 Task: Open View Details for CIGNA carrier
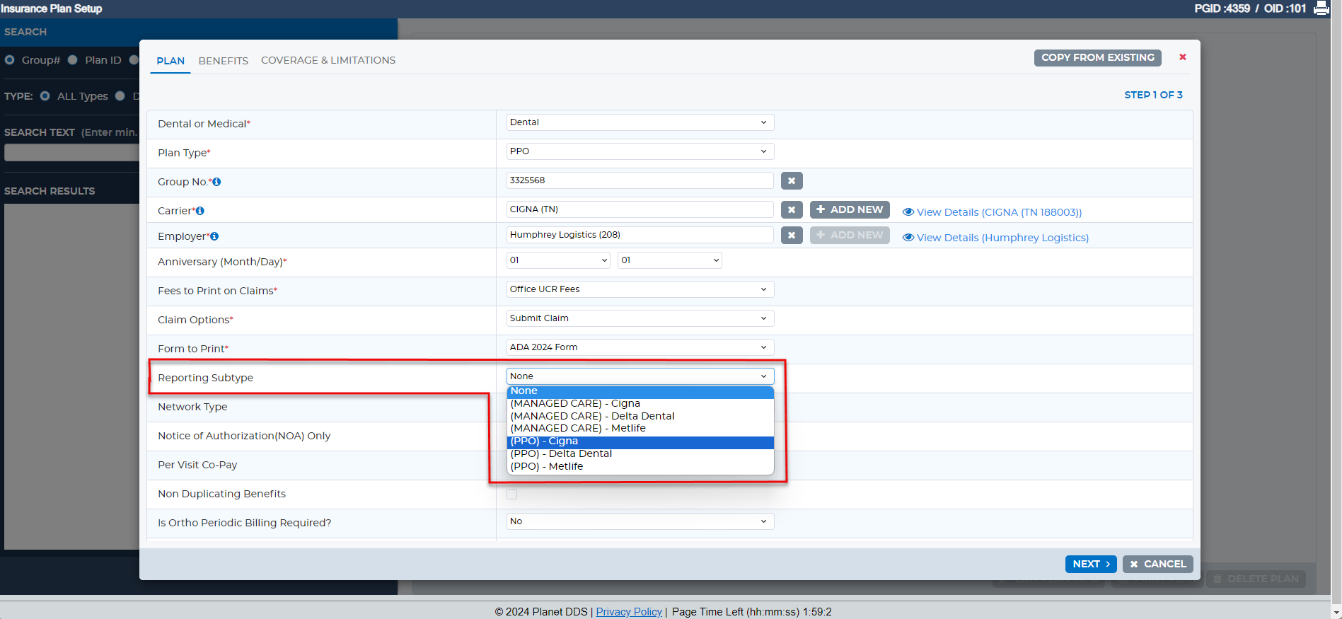click(x=992, y=212)
